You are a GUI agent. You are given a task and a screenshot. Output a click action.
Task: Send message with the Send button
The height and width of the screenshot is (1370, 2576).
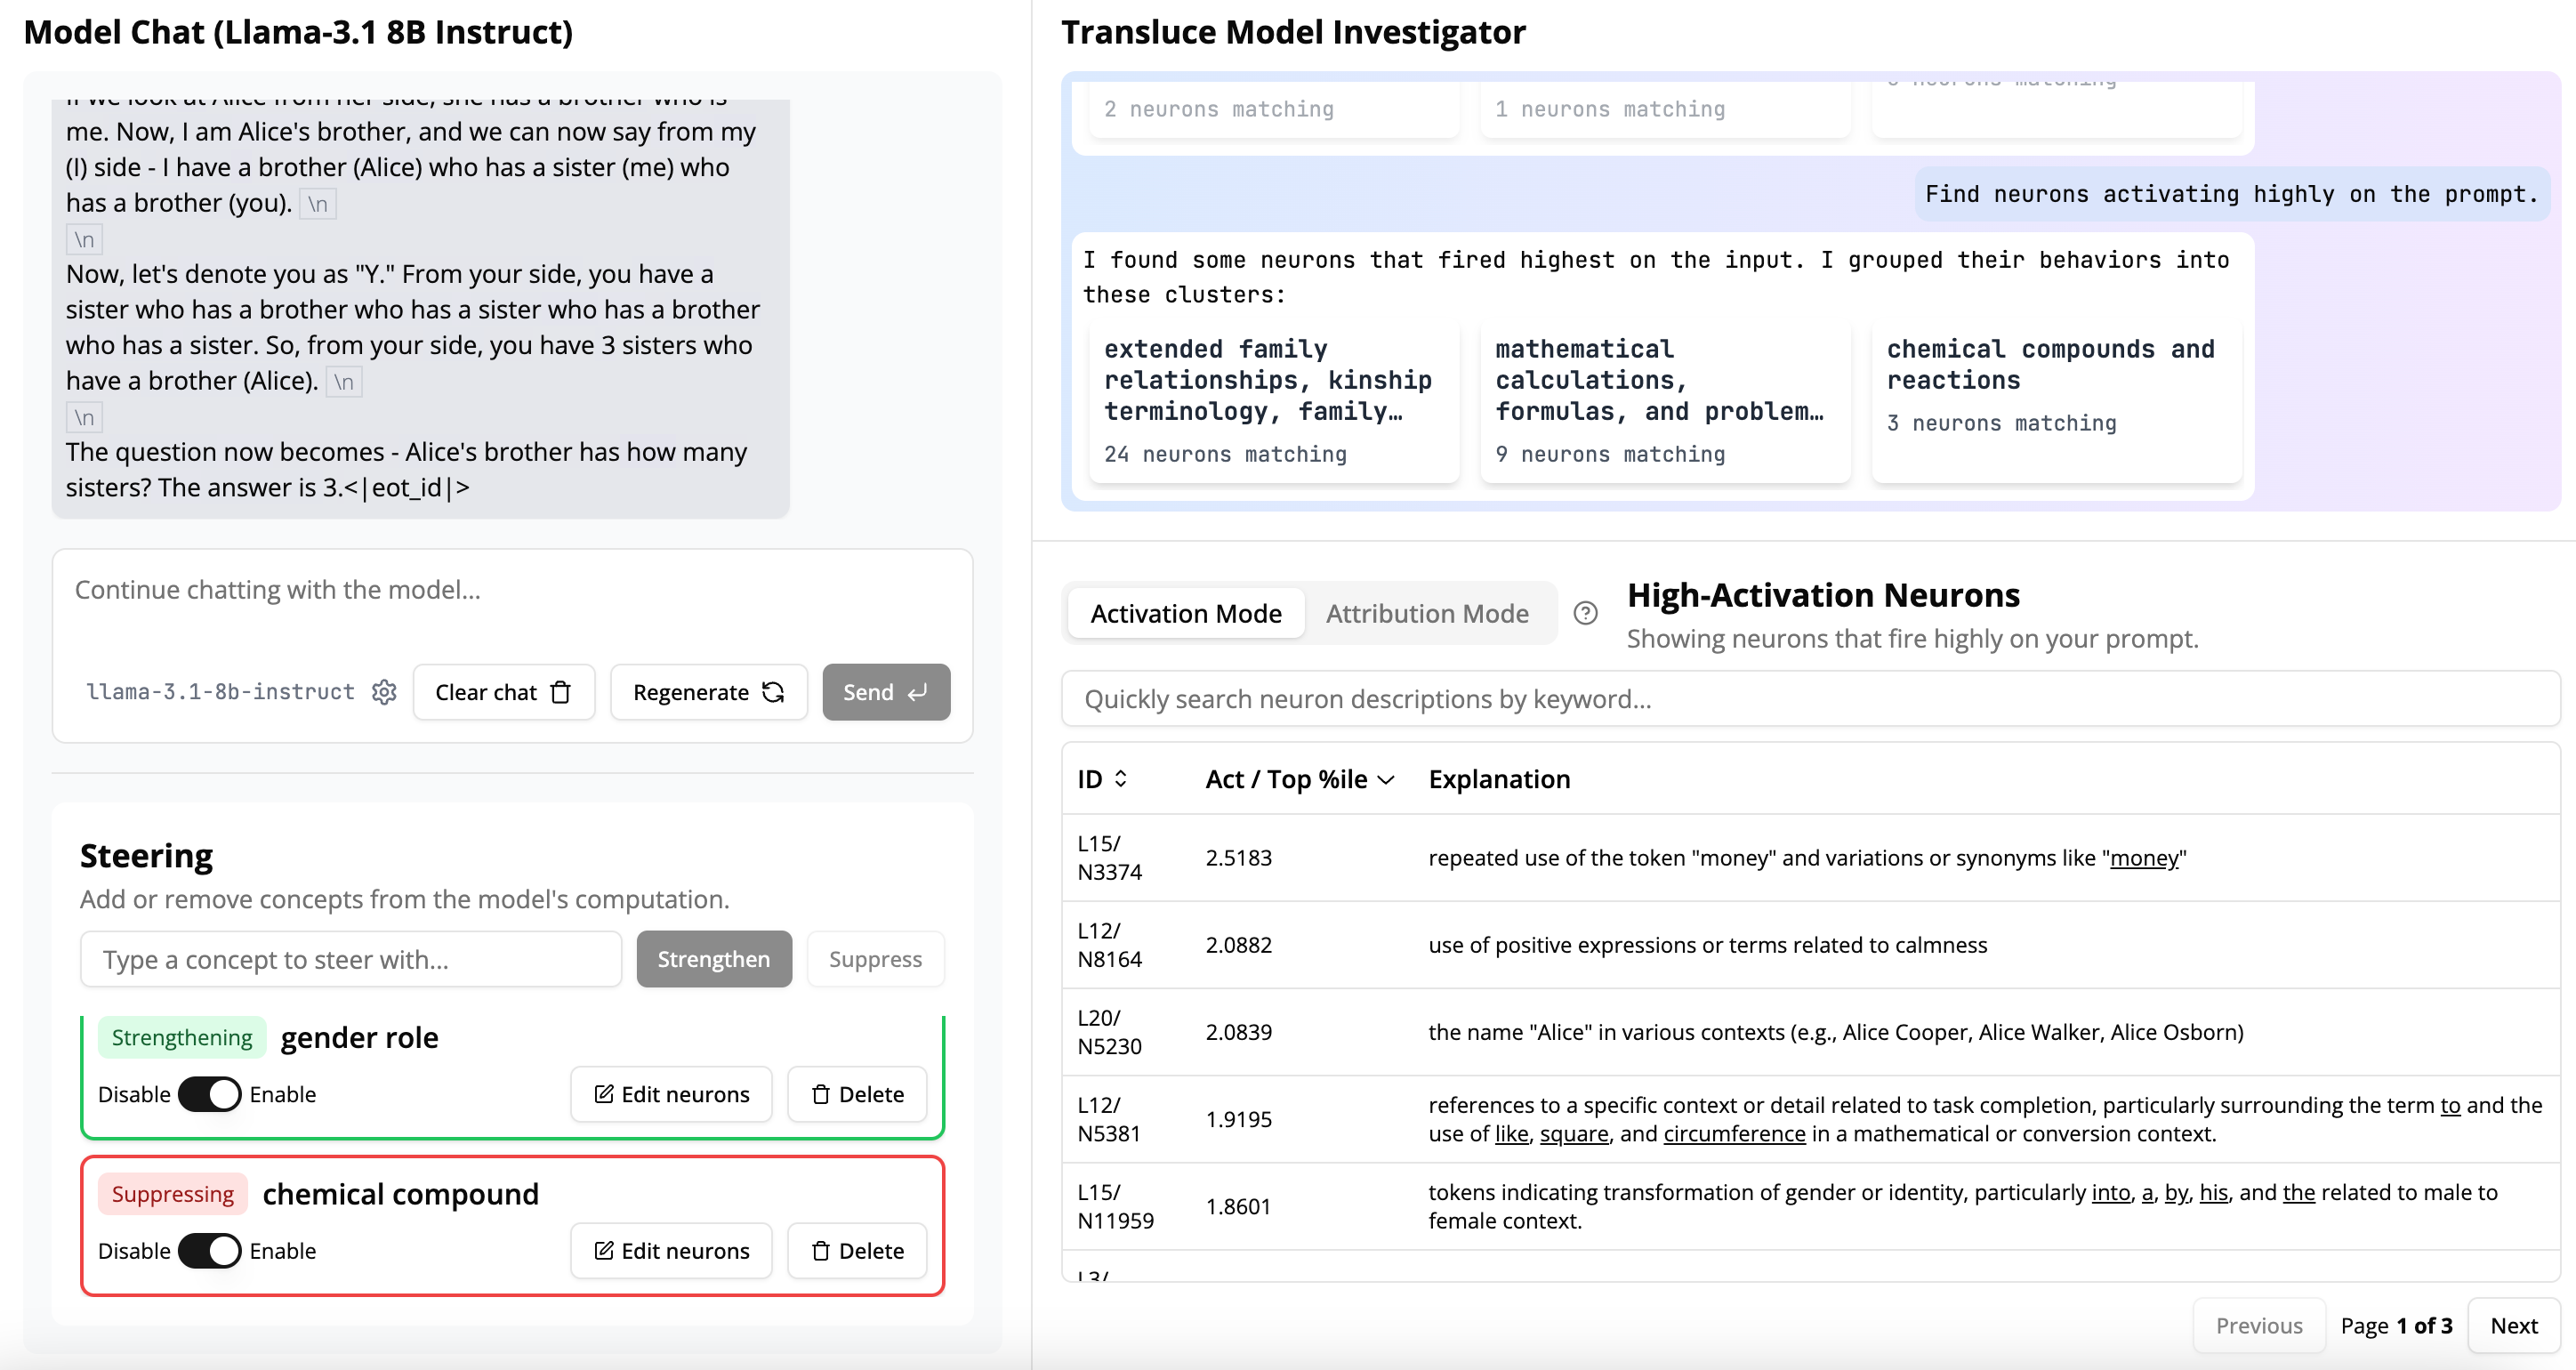(885, 692)
